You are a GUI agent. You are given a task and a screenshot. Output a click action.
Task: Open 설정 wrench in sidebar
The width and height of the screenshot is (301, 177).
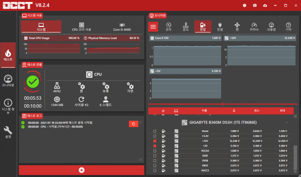(x=8, y=132)
